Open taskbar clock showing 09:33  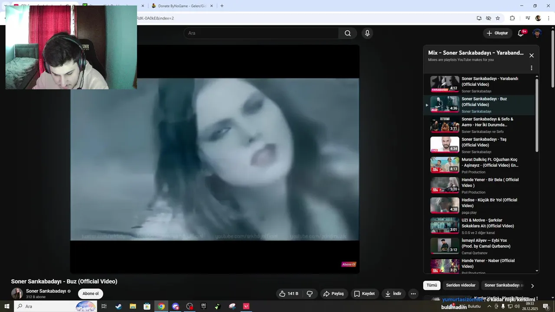[530, 306]
